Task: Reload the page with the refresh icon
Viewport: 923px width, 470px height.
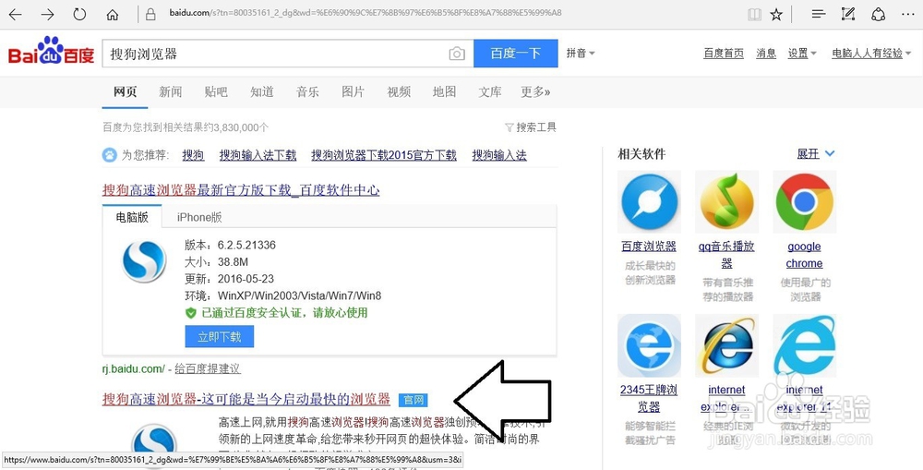Action: point(79,14)
